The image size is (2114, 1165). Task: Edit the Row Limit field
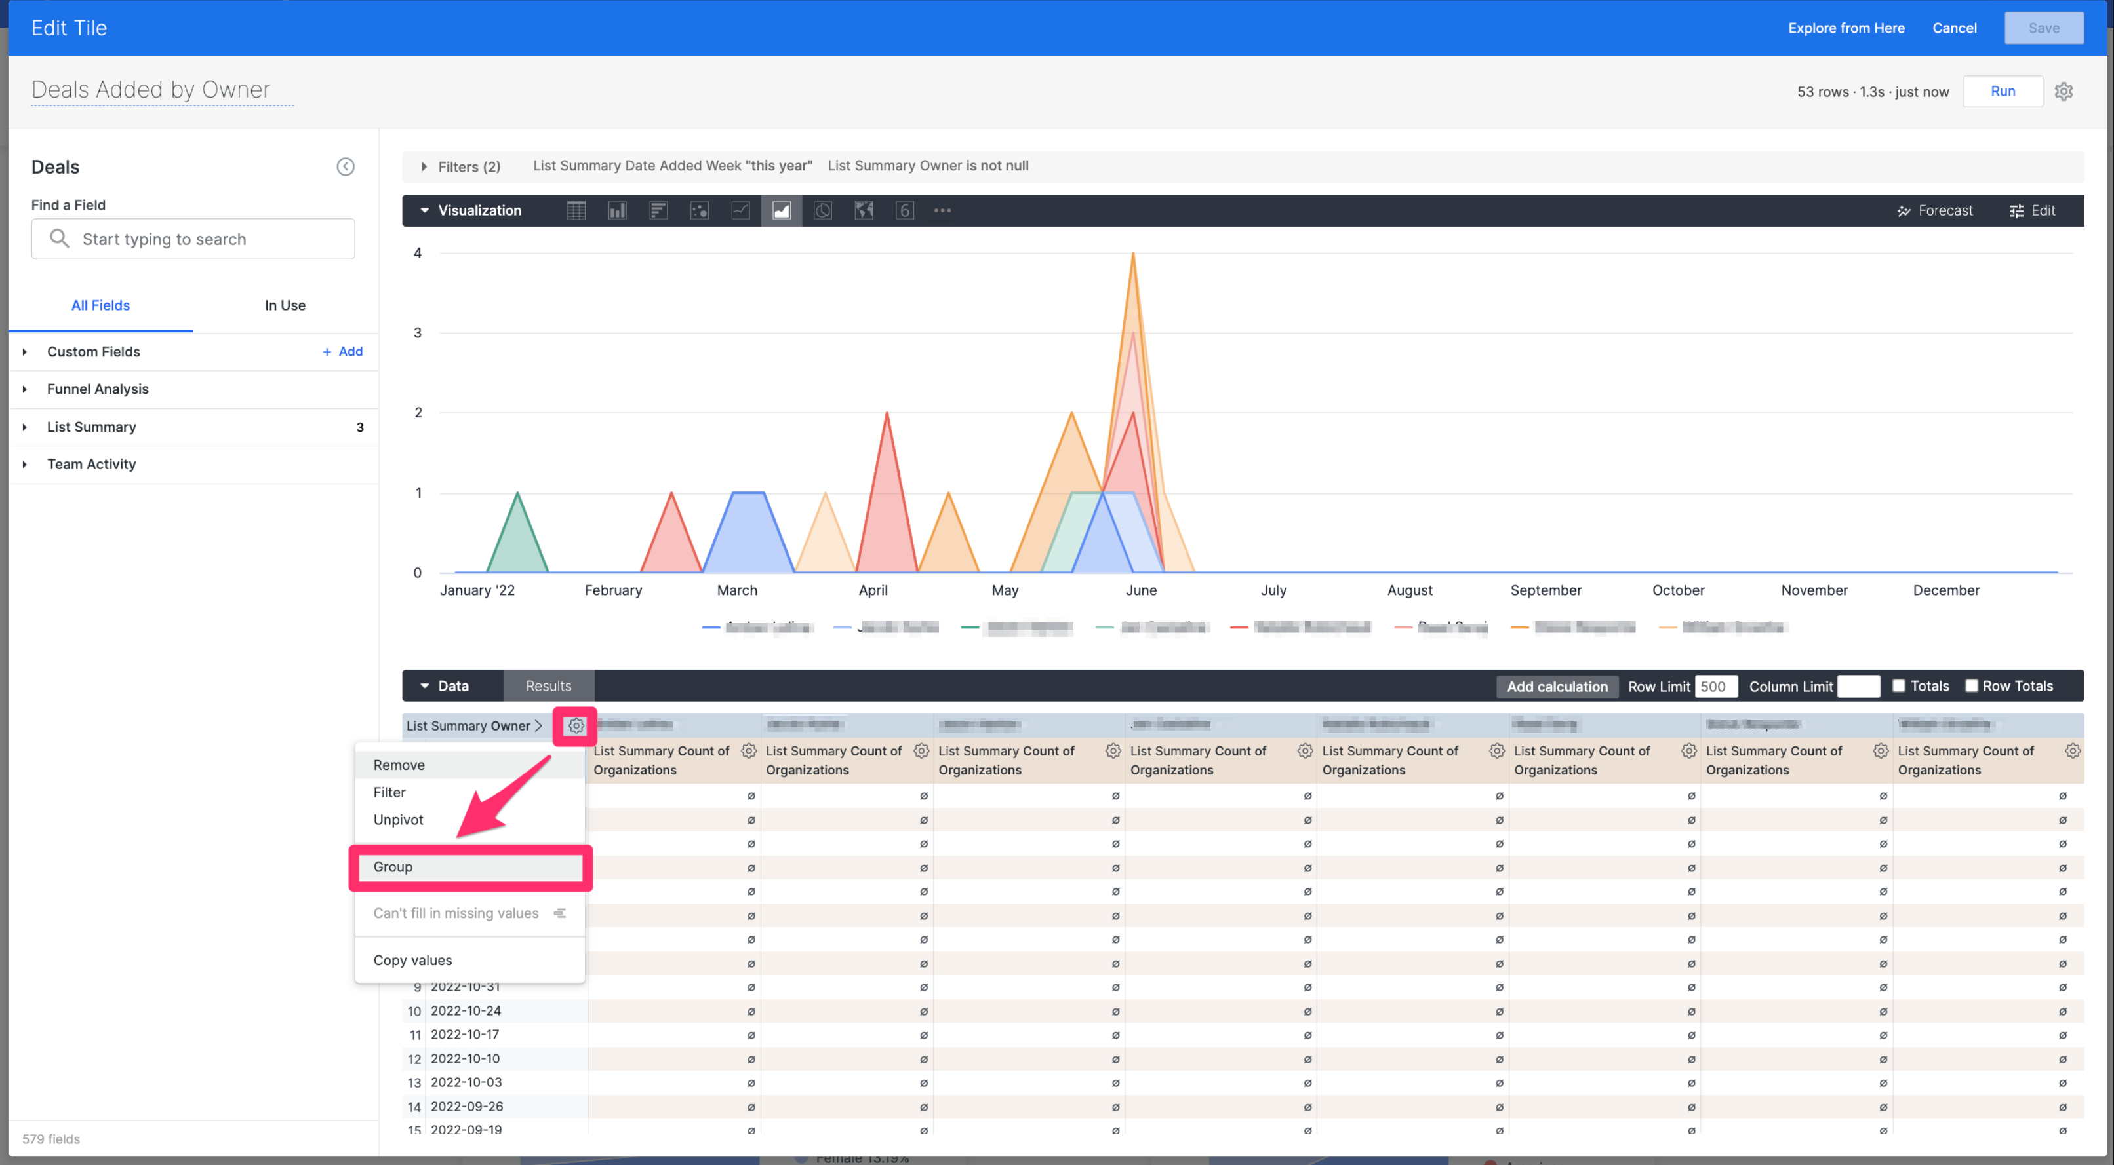1716,687
